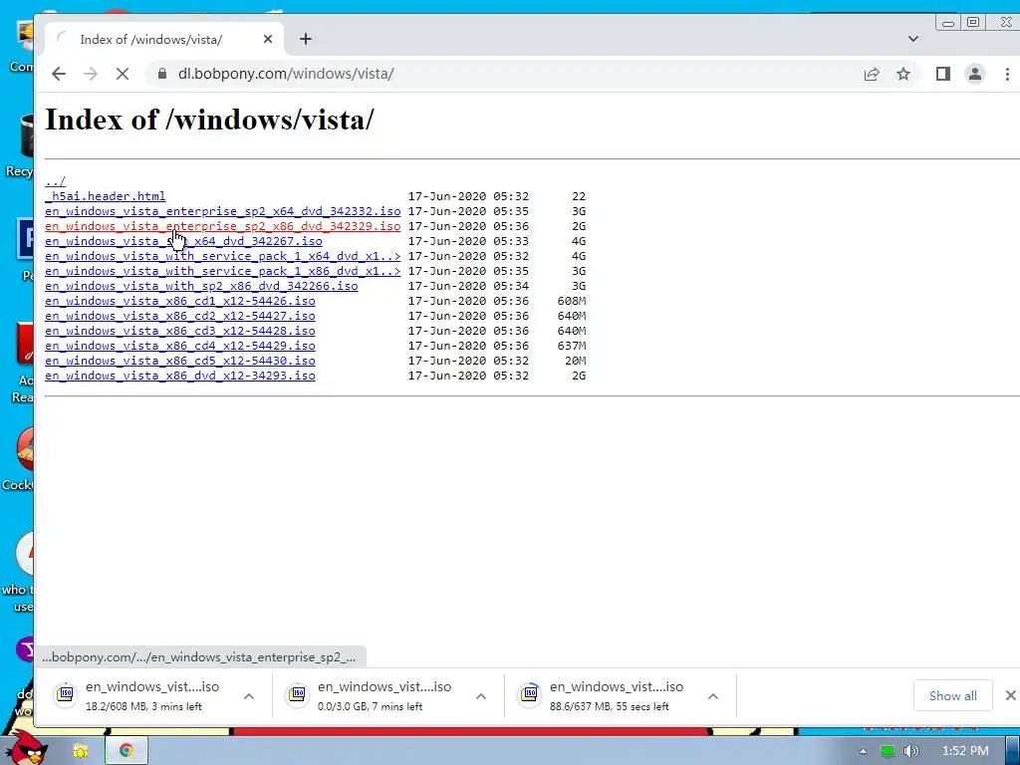Go back to the previous page
Viewport: 1020px width, 765px height.
[59, 74]
